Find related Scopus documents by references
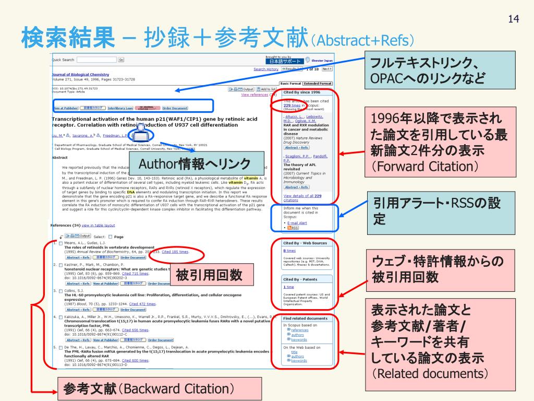Image resolution: width=534 pixels, height=401 pixels. pos(300,330)
